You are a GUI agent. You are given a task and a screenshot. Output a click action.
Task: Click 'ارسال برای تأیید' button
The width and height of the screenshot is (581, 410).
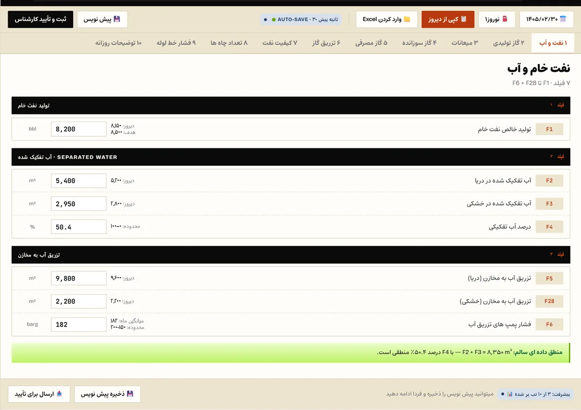pos(39,394)
